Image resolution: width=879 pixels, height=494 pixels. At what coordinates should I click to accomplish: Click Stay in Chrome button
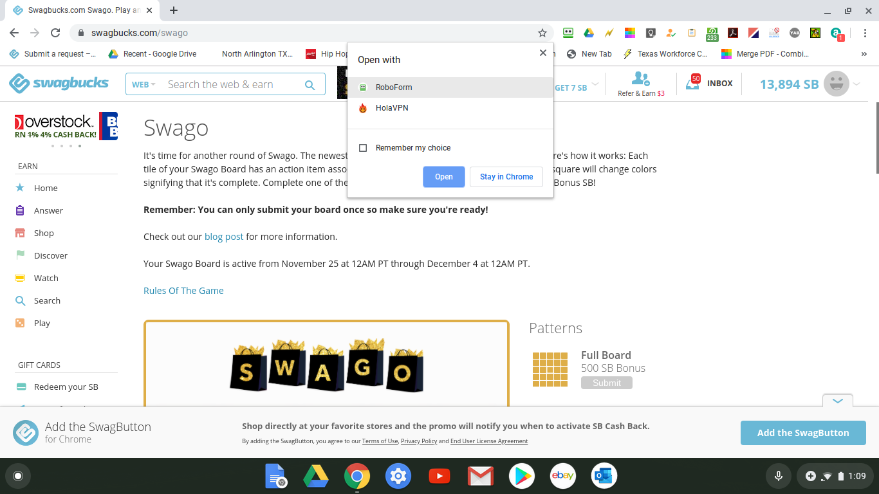(x=506, y=177)
